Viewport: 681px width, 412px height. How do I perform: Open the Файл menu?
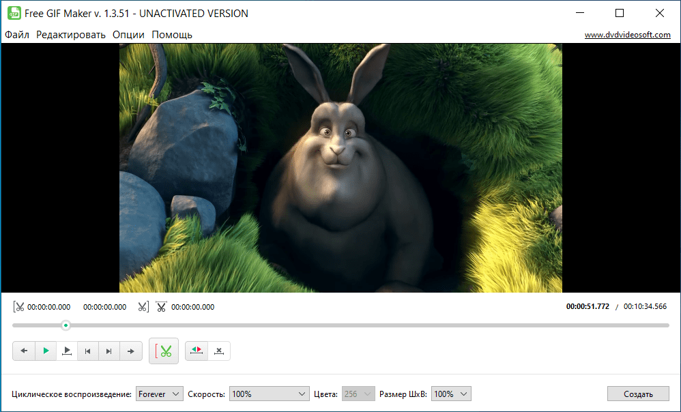pos(17,35)
